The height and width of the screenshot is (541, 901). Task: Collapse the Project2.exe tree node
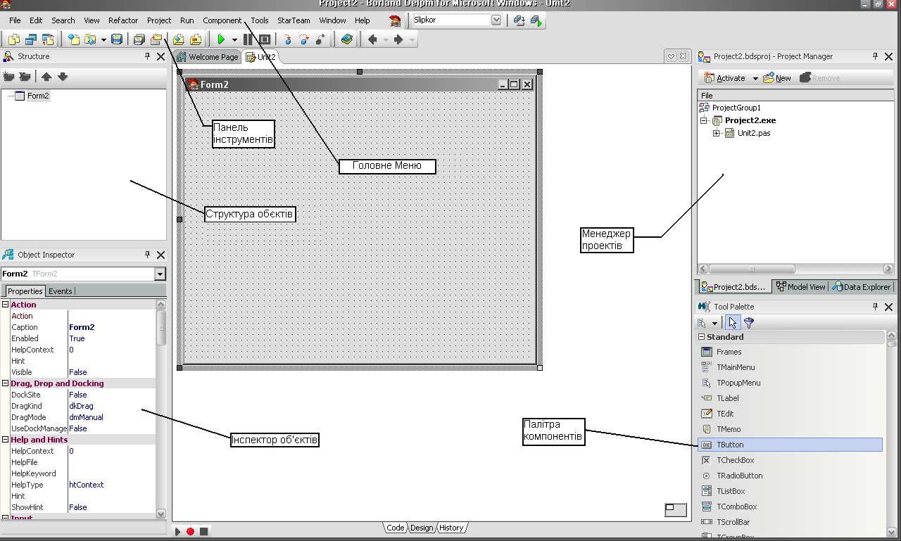pyautogui.click(x=703, y=120)
